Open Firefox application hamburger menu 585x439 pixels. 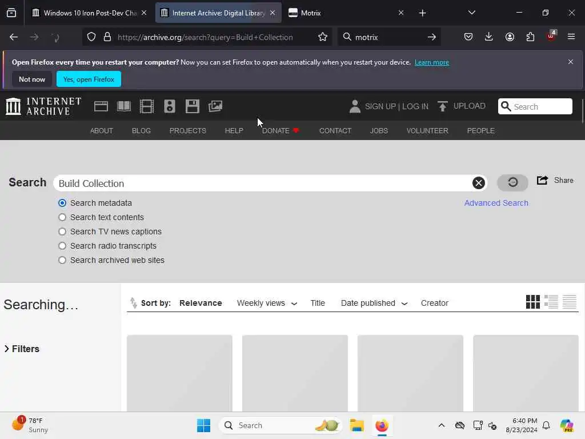point(571,37)
